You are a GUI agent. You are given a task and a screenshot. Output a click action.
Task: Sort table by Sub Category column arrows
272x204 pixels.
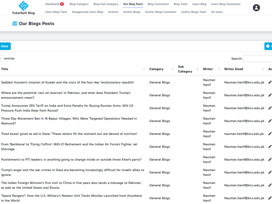[197, 69]
